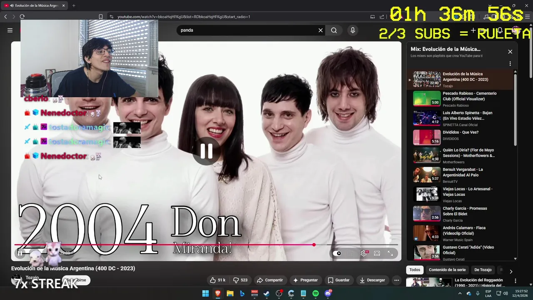Click the Preguntar button
Screen dimensions: 533x300
point(305,280)
